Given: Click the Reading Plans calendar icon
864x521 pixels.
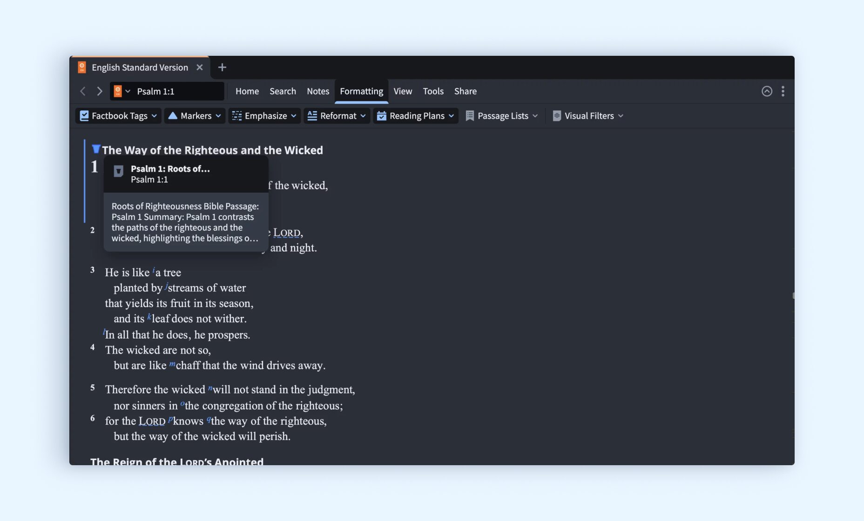Looking at the screenshot, I should tap(382, 116).
